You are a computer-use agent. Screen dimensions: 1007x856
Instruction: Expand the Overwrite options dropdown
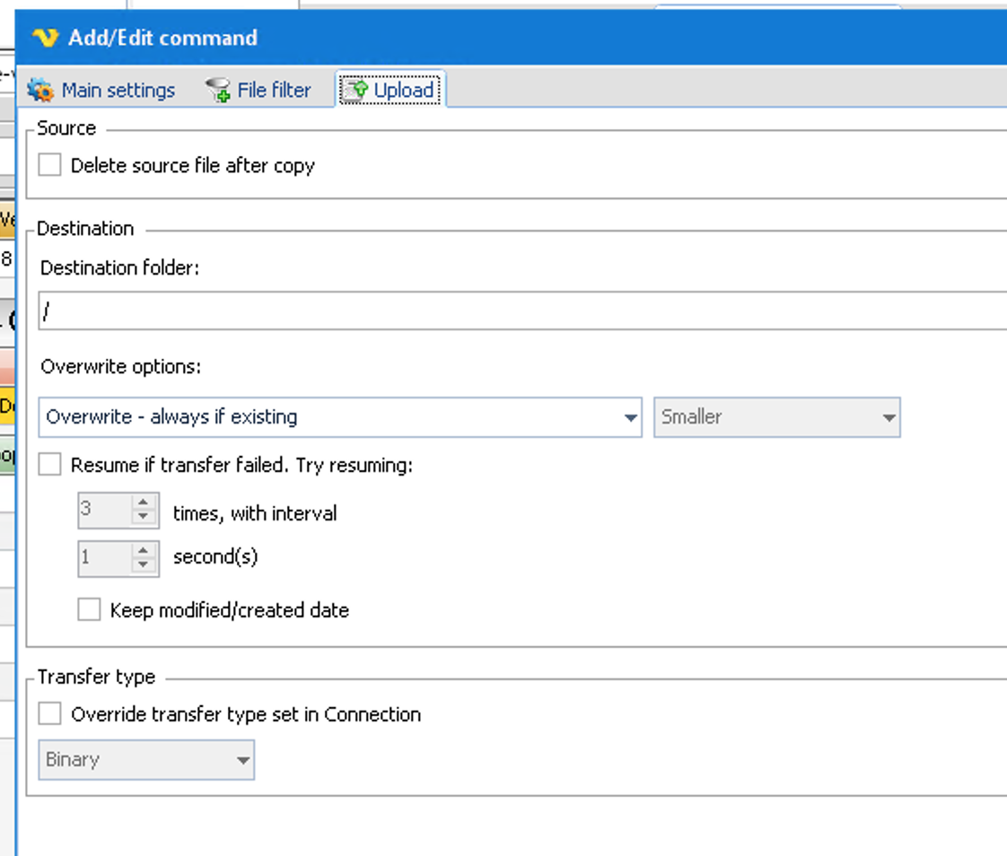(630, 417)
